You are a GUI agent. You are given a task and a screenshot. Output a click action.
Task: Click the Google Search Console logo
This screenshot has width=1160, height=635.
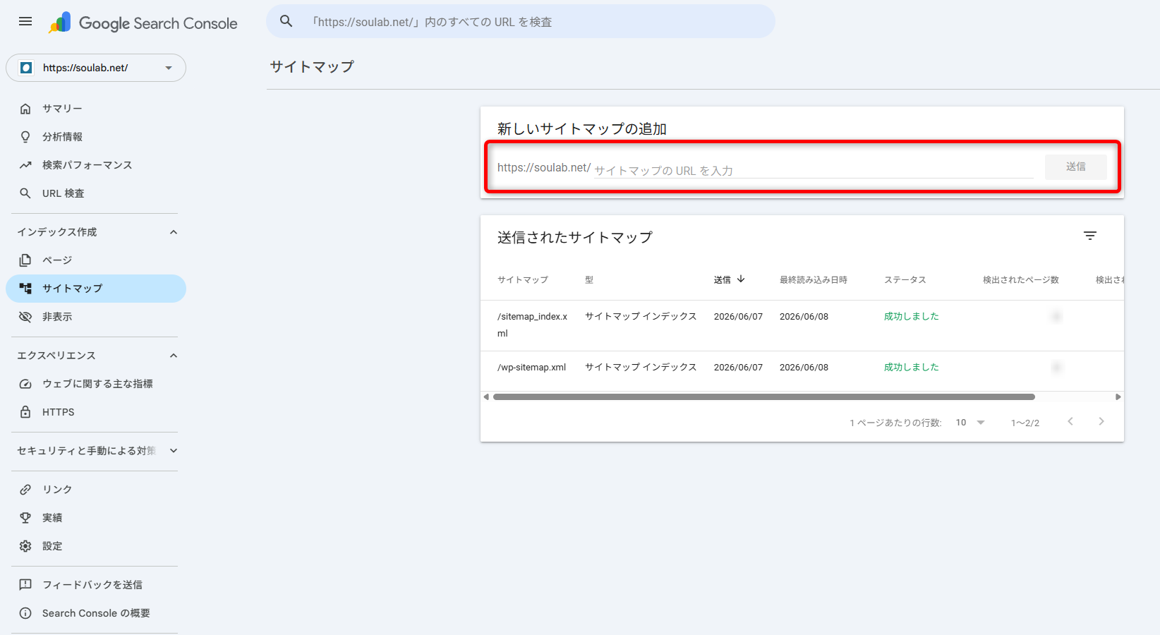coord(143,23)
